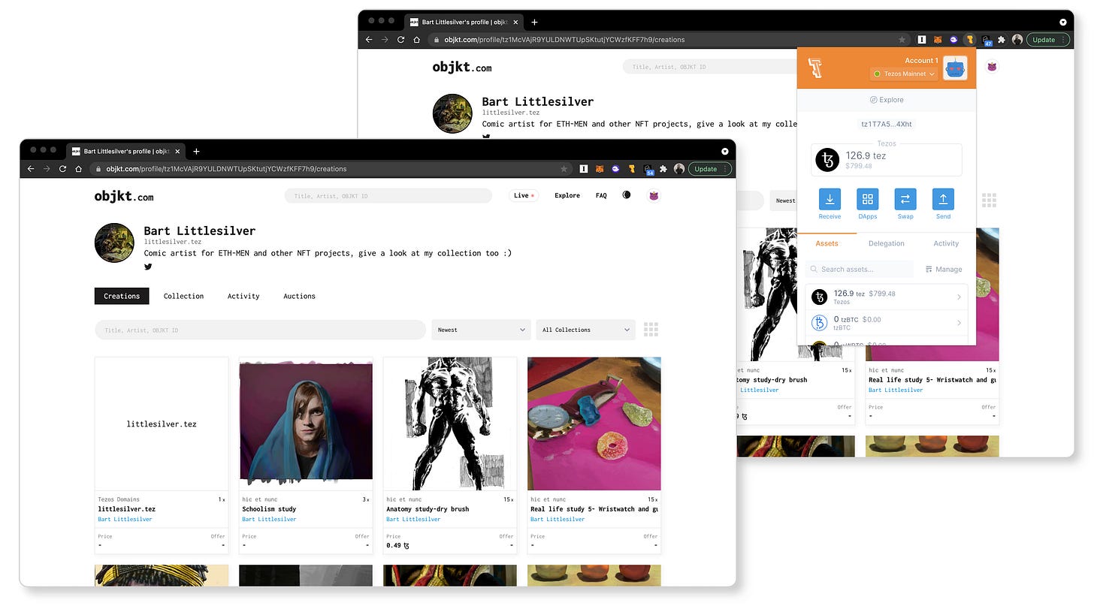1094x606 pixels.
Task: Click extension with 47 badge in back window
Action: click(x=987, y=41)
